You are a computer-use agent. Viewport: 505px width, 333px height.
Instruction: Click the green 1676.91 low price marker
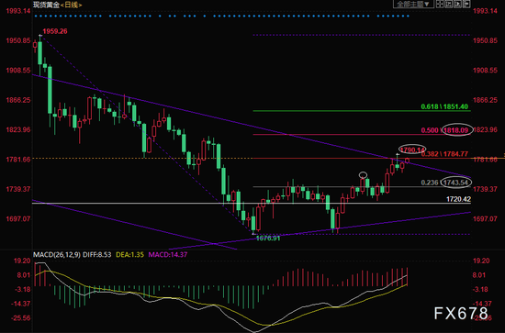(x=267, y=239)
